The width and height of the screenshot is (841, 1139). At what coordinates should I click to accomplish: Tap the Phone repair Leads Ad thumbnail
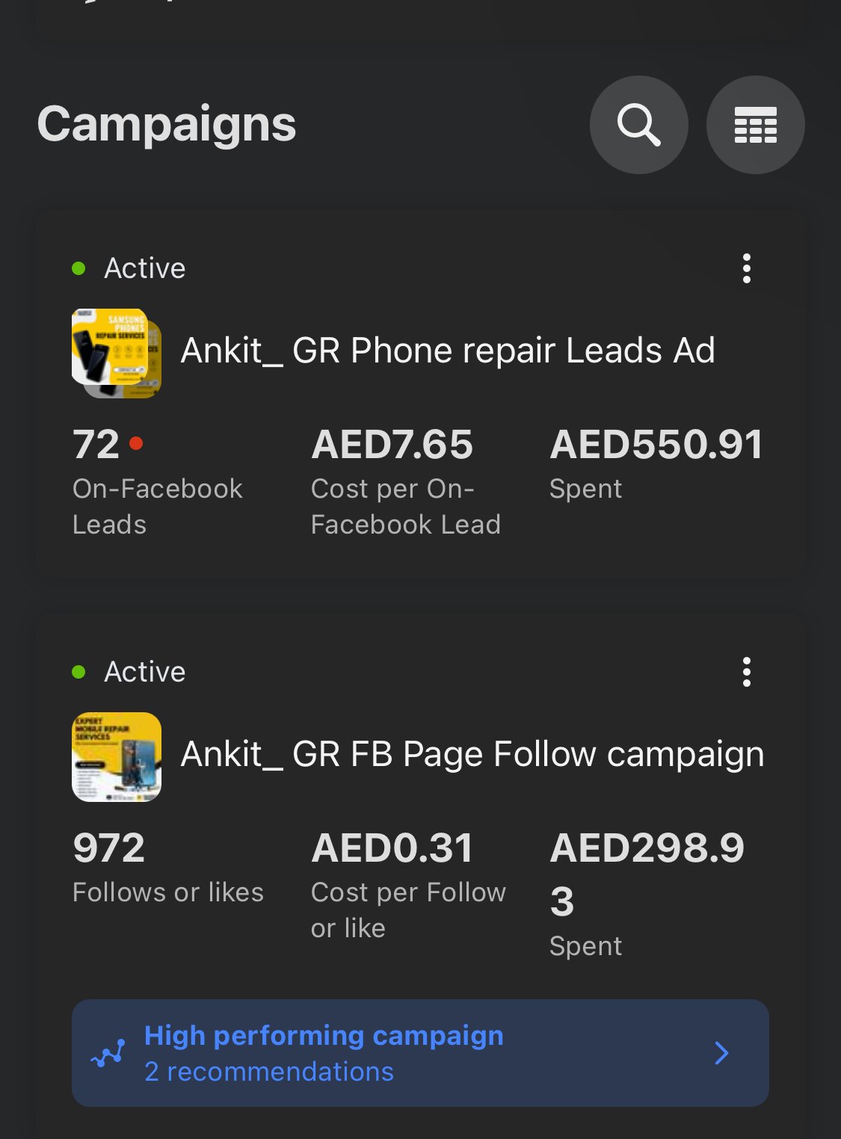pos(117,353)
